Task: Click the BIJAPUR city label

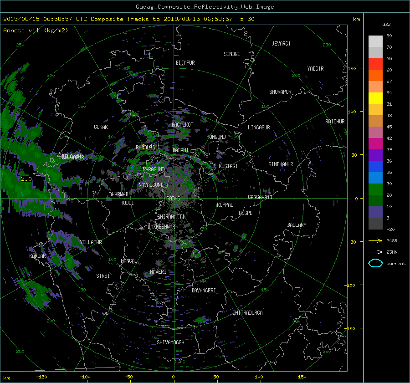Action: [185, 63]
